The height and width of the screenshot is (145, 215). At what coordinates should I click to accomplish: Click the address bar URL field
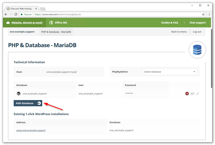[112, 14]
